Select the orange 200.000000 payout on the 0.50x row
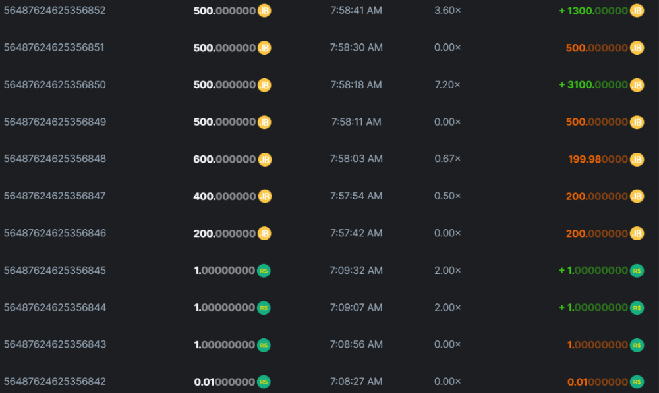 point(597,196)
